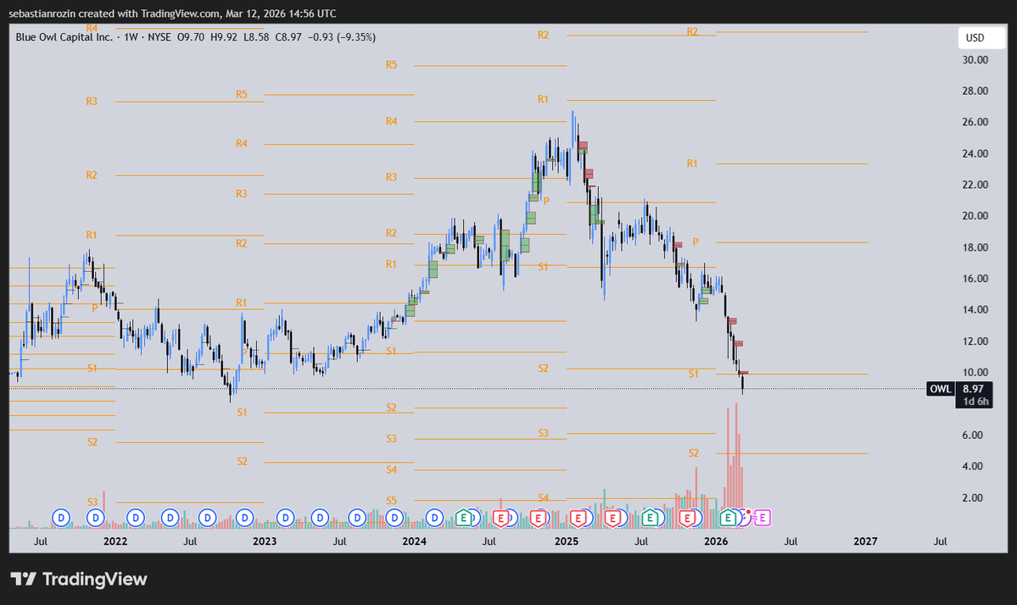Screen dimensions: 1017x605
Task: Click the August 2023 dividend D marker
Action: coord(357,518)
